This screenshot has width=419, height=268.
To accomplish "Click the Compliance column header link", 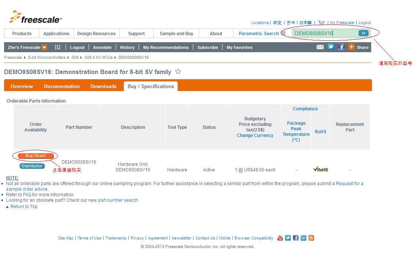I will click(305, 109).
